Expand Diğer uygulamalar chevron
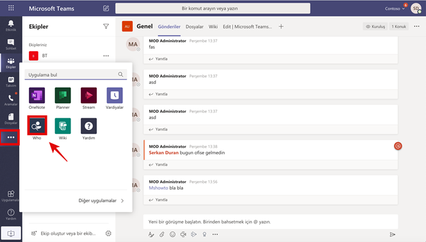426x242 pixels. pyautogui.click(x=122, y=201)
